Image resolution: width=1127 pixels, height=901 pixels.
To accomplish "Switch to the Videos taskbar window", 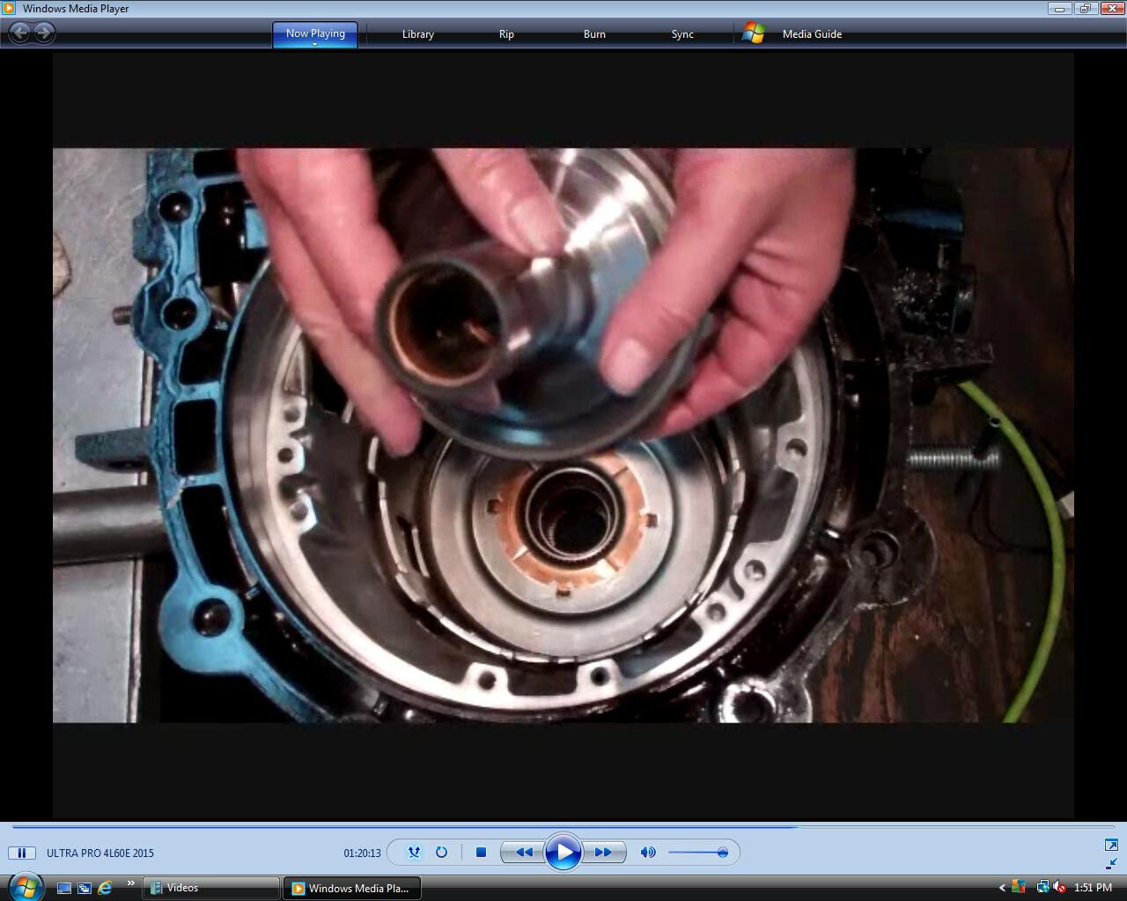I will coord(211,888).
